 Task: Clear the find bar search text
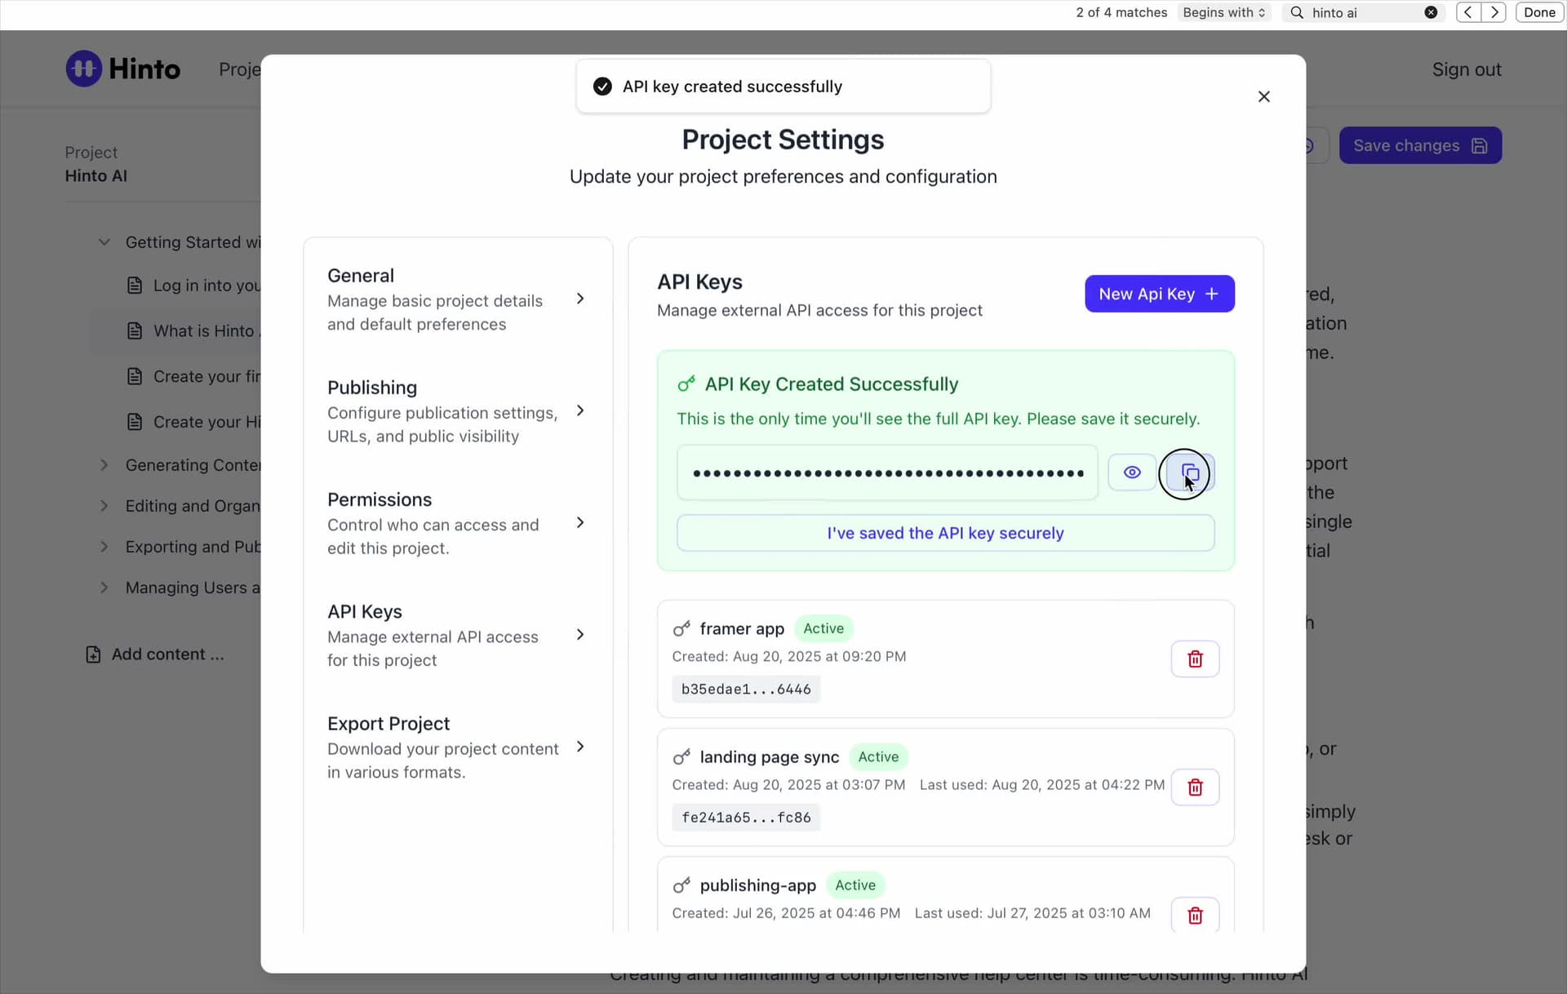click(x=1431, y=12)
